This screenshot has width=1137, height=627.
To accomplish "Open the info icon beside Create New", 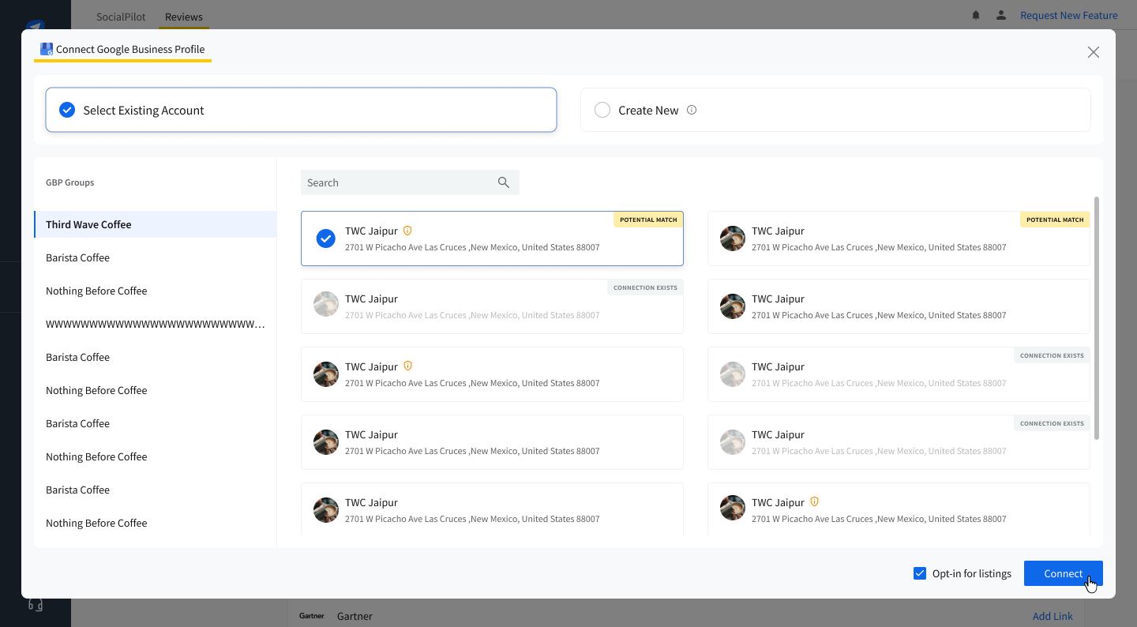I will (x=692, y=110).
